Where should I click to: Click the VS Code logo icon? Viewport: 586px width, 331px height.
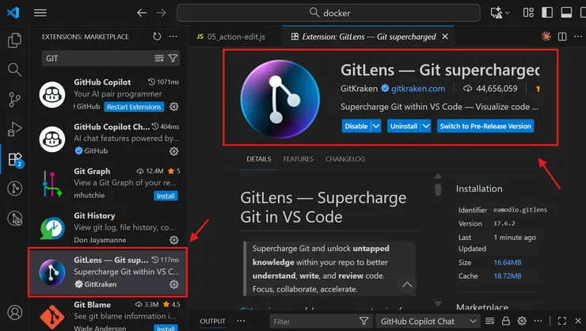[x=13, y=13]
